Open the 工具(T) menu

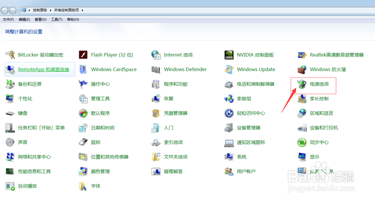tap(57, 19)
